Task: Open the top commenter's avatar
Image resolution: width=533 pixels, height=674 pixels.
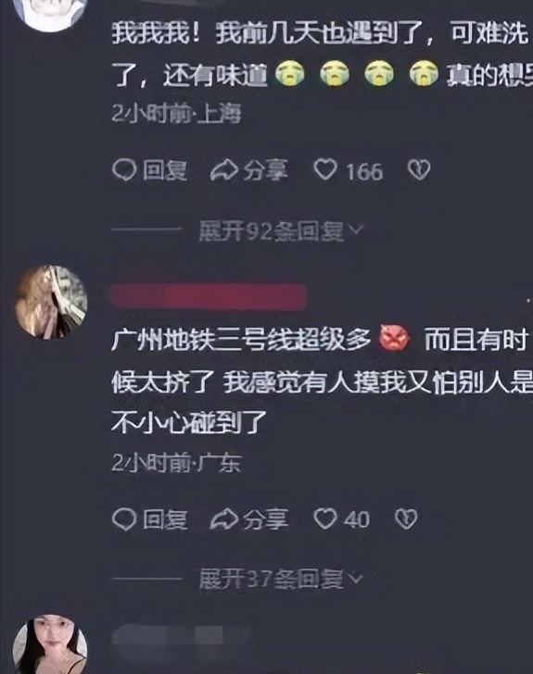Action: pyautogui.click(x=50, y=15)
